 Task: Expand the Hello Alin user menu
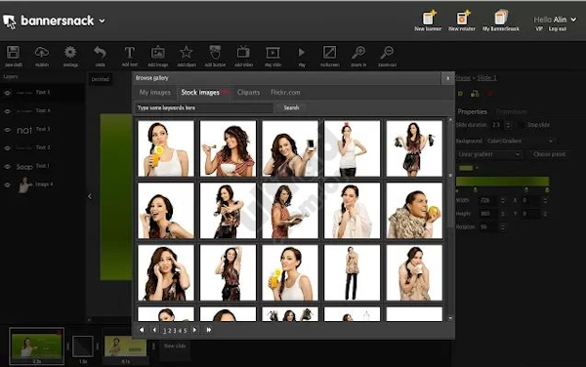pyautogui.click(x=573, y=20)
